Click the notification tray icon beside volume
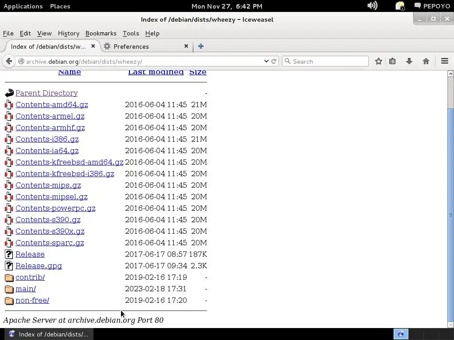 (x=400, y=6)
